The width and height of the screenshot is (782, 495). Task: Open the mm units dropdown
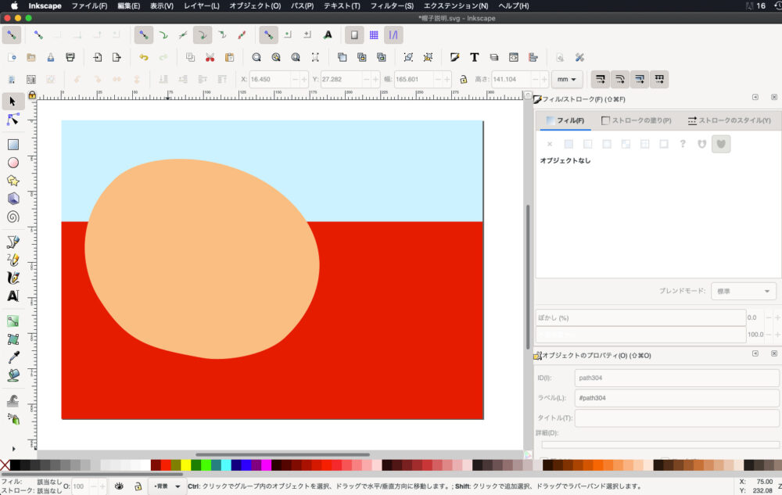pyautogui.click(x=567, y=79)
